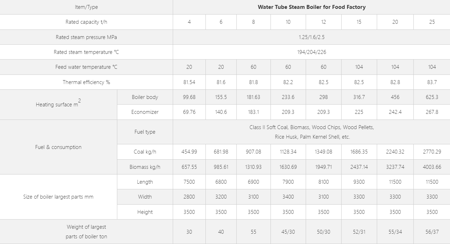This screenshot has height=244, width=450.
Task: Click biomass consumption value 4003.66
Action: coord(432,167)
